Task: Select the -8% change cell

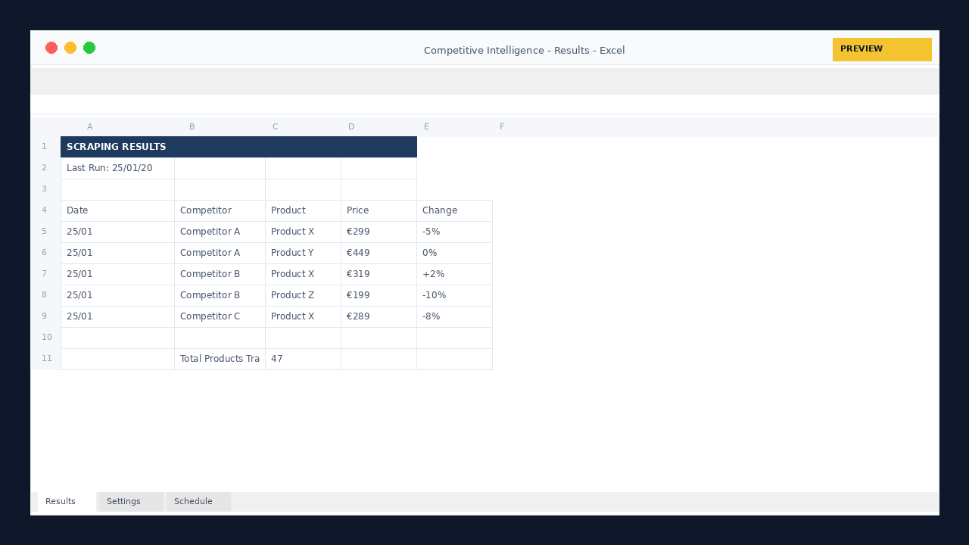Action: click(454, 316)
